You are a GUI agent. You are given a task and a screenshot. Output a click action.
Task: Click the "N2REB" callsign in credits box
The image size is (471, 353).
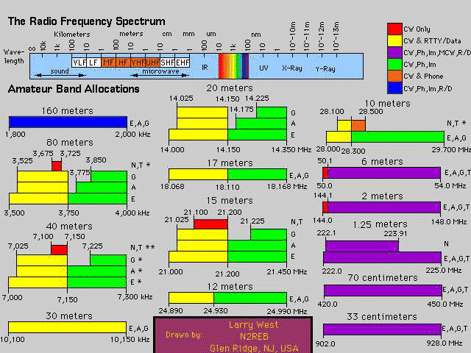pos(254,337)
